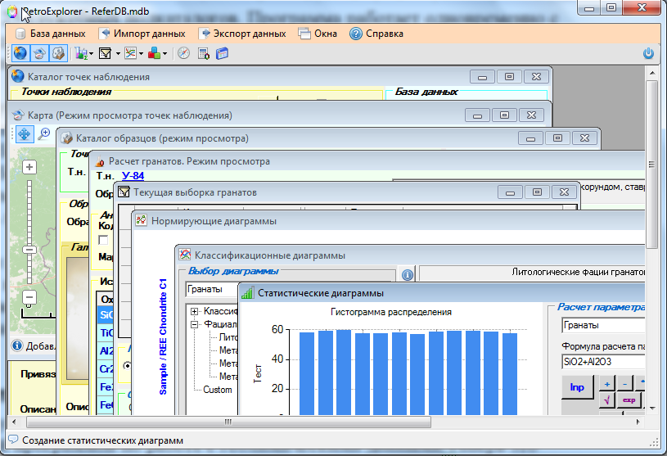
Task: Click the minus operator formula button
Action: [x=625, y=384]
